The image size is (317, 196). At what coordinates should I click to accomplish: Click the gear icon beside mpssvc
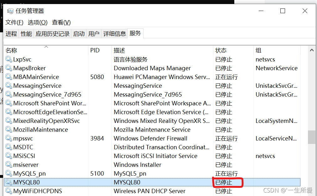click(9, 138)
